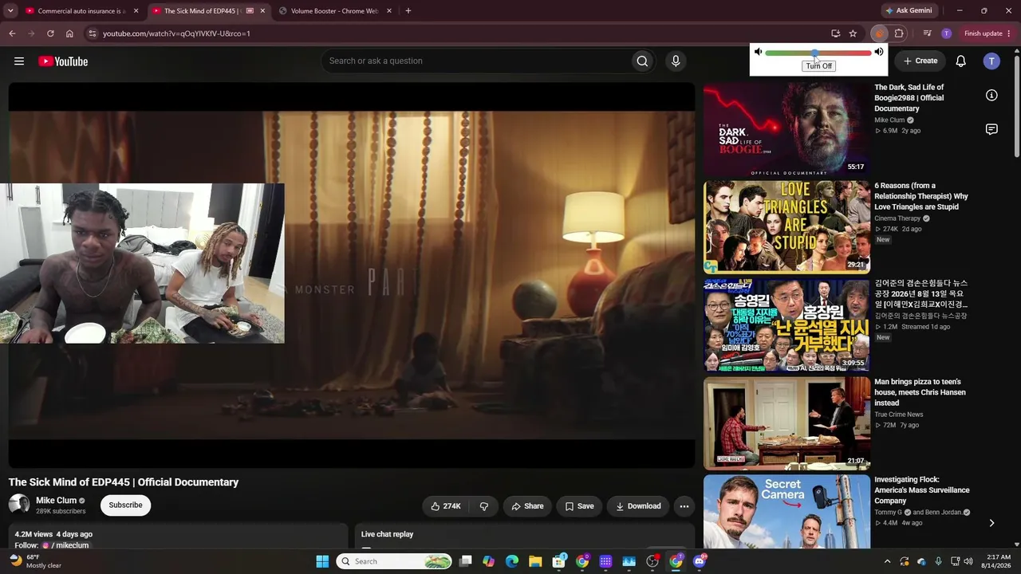The width and height of the screenshot is (1021, 574).
Task: Open Mike Clum channel name link
Action: pos(56,501)
